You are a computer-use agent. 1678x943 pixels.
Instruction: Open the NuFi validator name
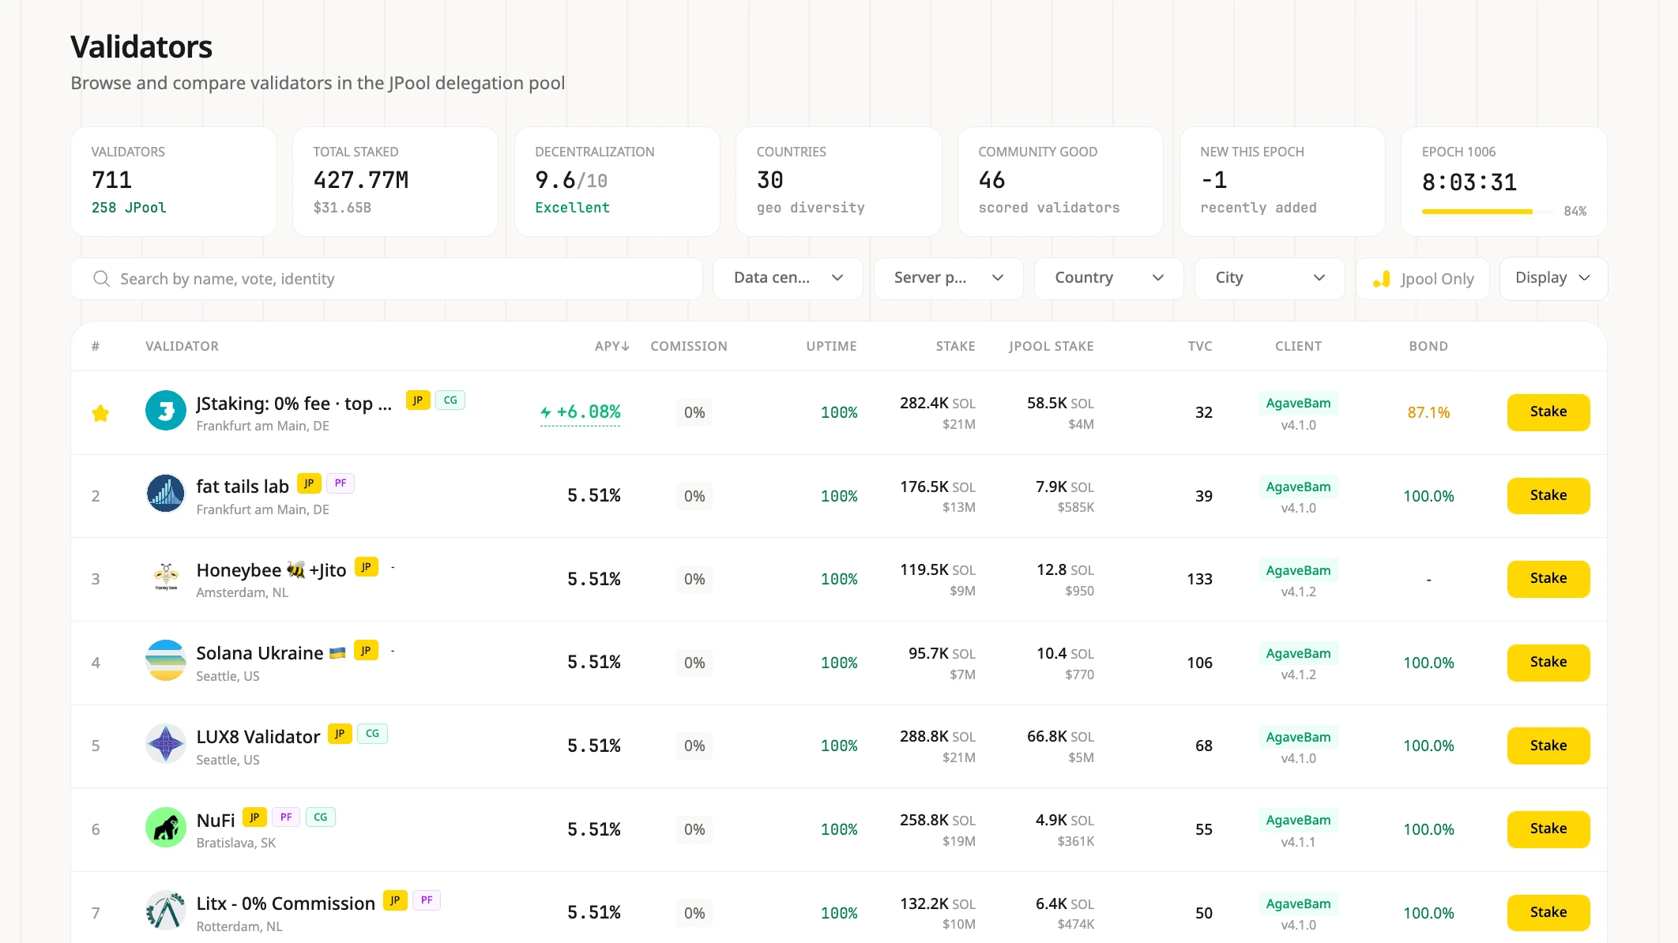(x=216, y=821)
